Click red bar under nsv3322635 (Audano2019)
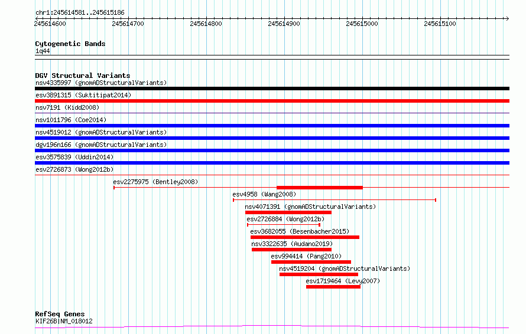This screenshot has height=334, width=526. pos(291,250)
